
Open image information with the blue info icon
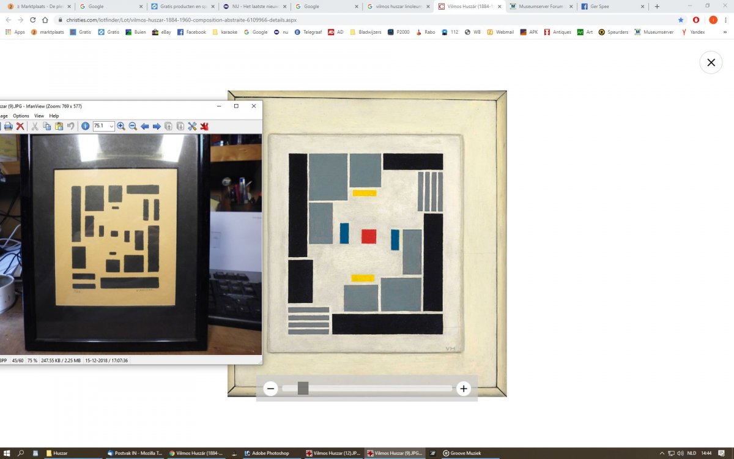coord(85,126)
